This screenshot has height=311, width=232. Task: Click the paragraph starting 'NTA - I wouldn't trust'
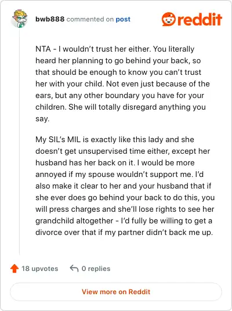click(x=122, y=84)
